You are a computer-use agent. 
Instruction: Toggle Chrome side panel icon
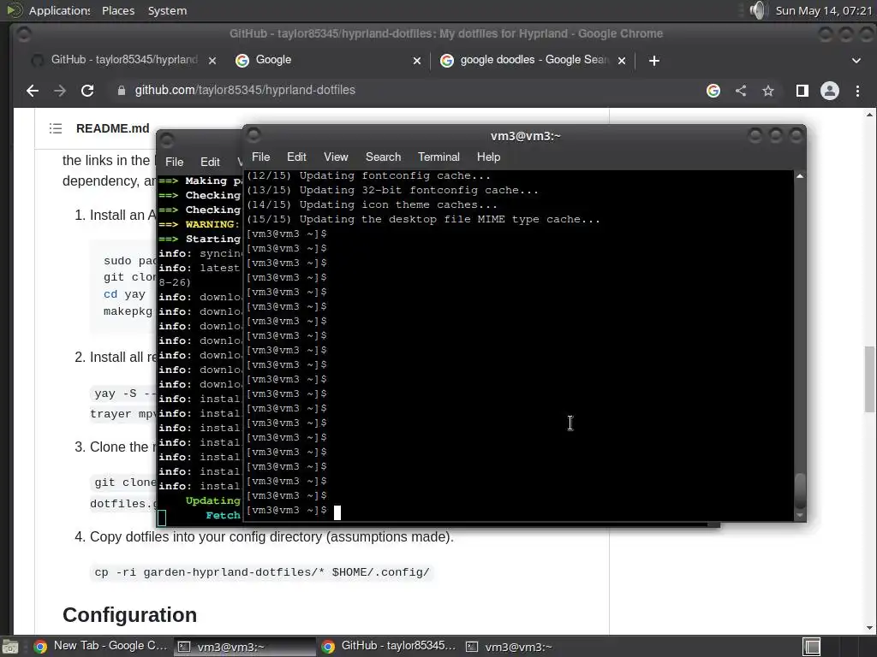click(x=802, y=91)
